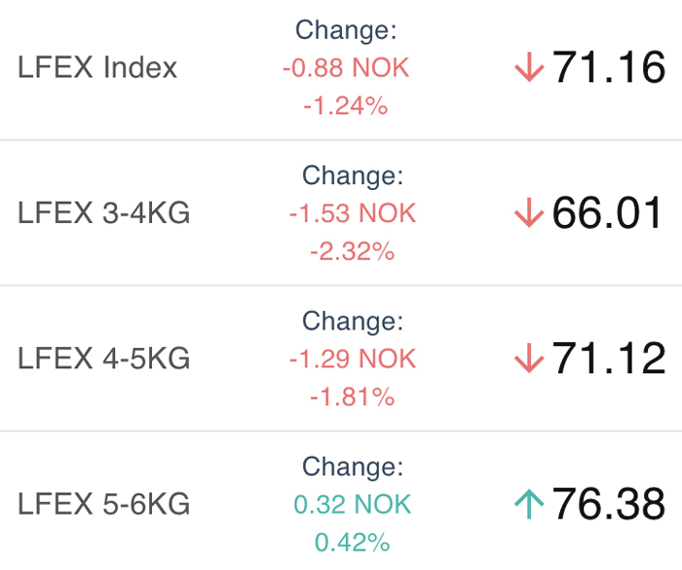This screenshot has width=682, height=570.
Task: Click the LFEX Index price 71.16
Action: [609, 68]
